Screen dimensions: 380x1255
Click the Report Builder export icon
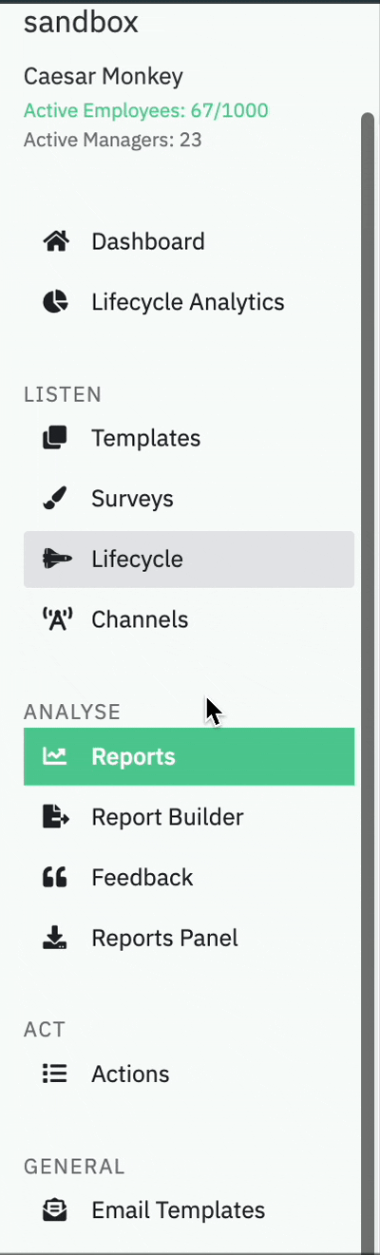click(x=57, y=817)
